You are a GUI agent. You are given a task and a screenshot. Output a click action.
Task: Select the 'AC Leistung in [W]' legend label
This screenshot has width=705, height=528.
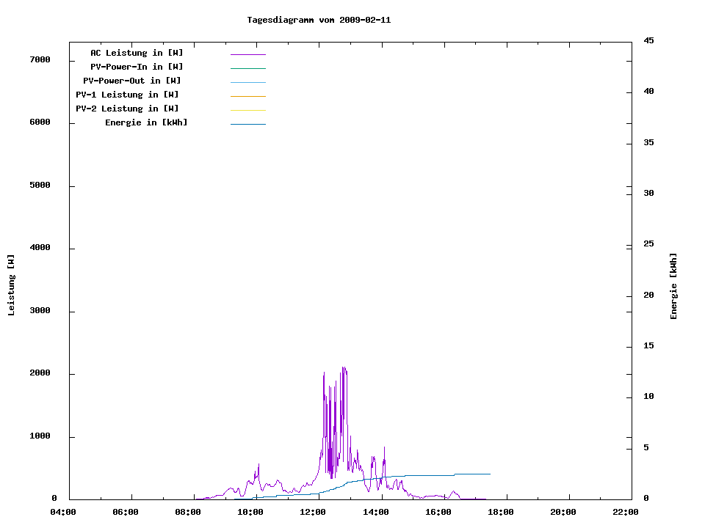pos(137,53)
